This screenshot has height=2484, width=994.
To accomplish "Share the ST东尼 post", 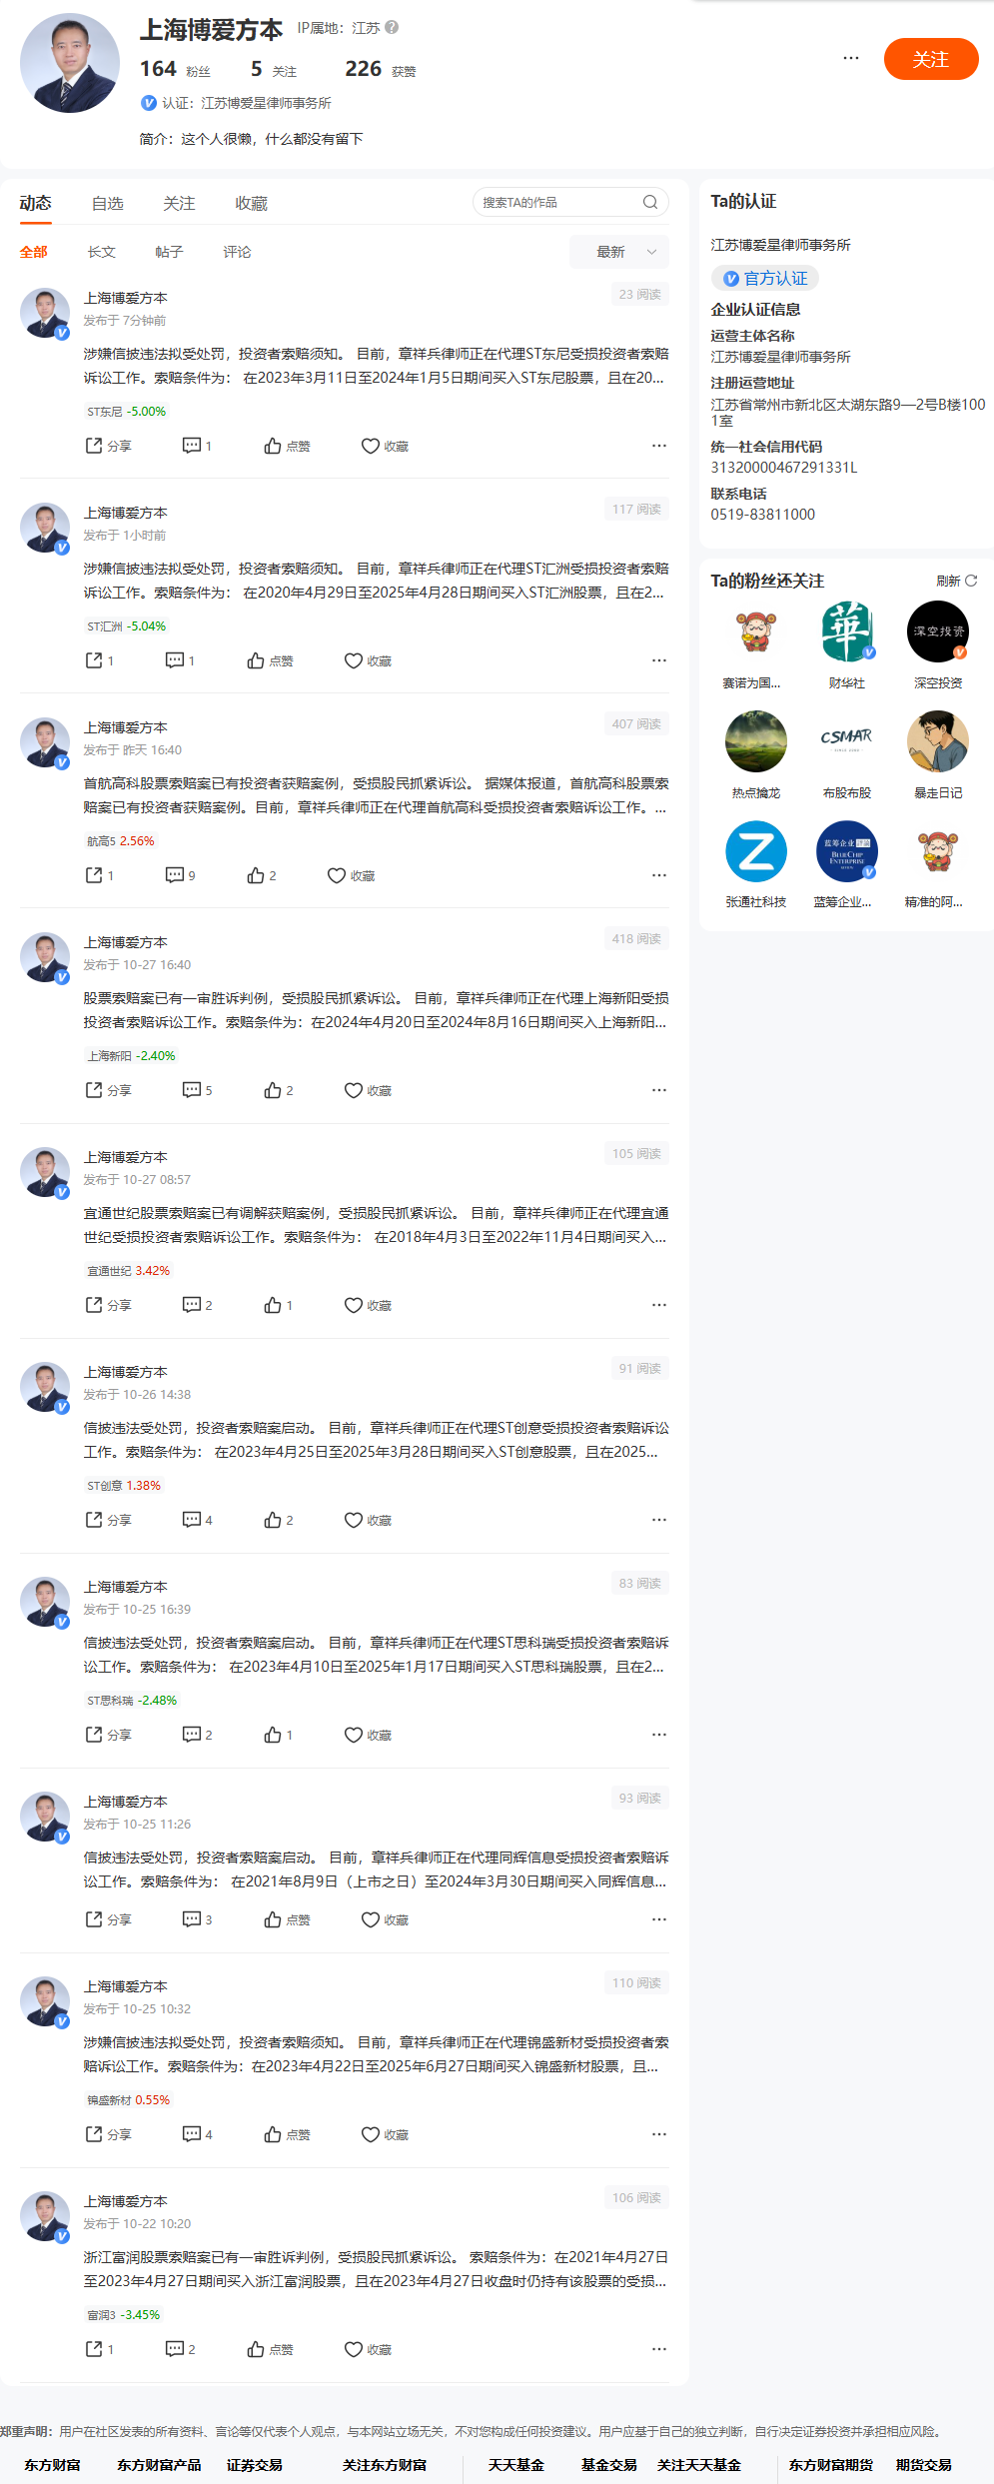I will pyautogui.click(x=108, y=446).
